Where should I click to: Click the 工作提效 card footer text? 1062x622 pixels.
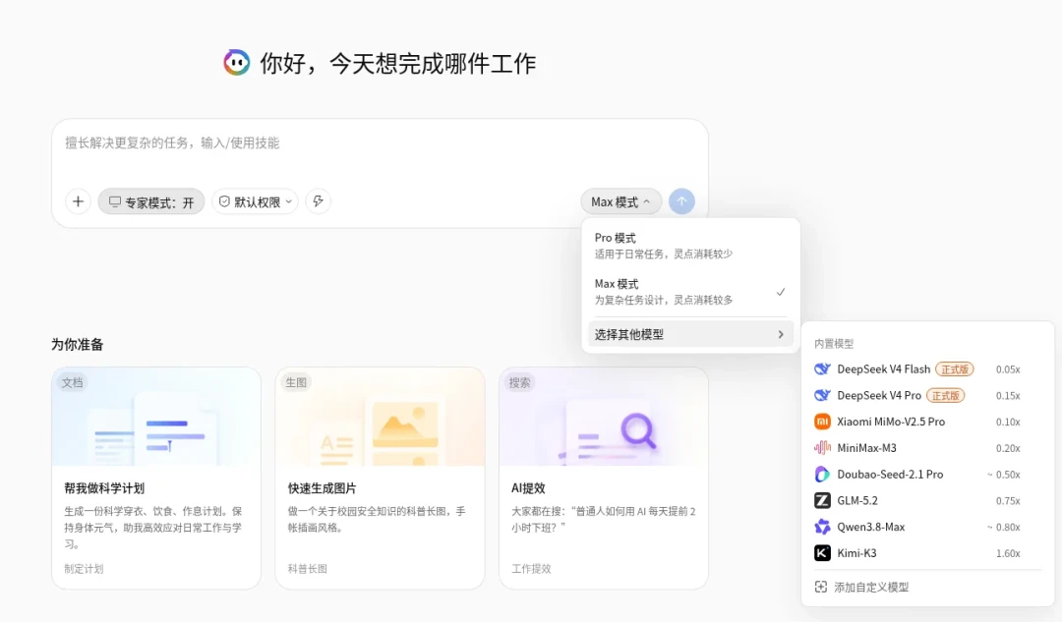point(531,569)
